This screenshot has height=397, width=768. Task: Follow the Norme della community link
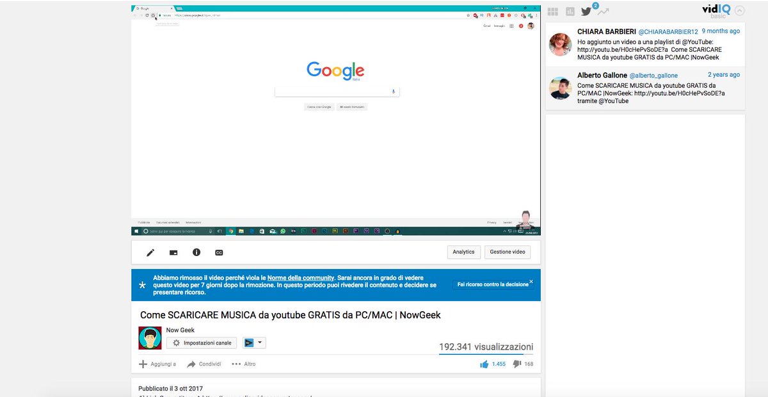click(x=301, y=278)
